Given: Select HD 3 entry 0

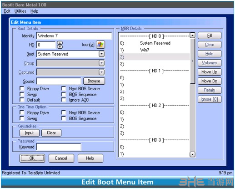Looking at the screenshot, I should (155, 147).
